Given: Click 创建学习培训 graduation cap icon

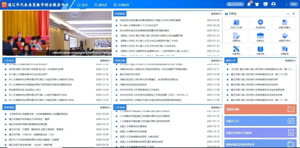Looking at the screenshot, I should pyautogui.click(x=284, y=36).
